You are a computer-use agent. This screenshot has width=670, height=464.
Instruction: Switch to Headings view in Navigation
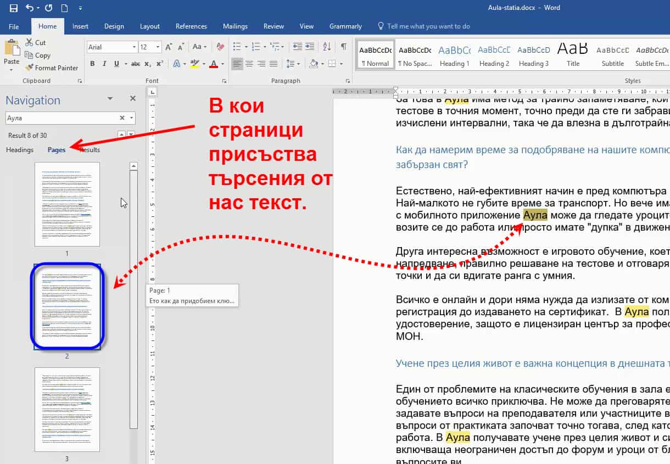[x=20, y=149]
